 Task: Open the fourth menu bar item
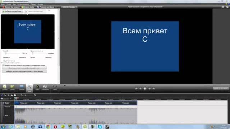(23, 4)
